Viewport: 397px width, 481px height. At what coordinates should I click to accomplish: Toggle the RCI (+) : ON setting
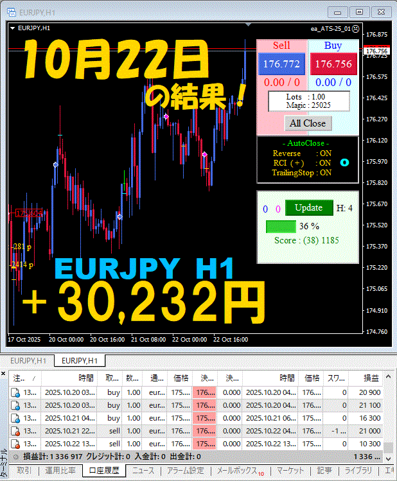pyautogui.click(x=302, y=163)
